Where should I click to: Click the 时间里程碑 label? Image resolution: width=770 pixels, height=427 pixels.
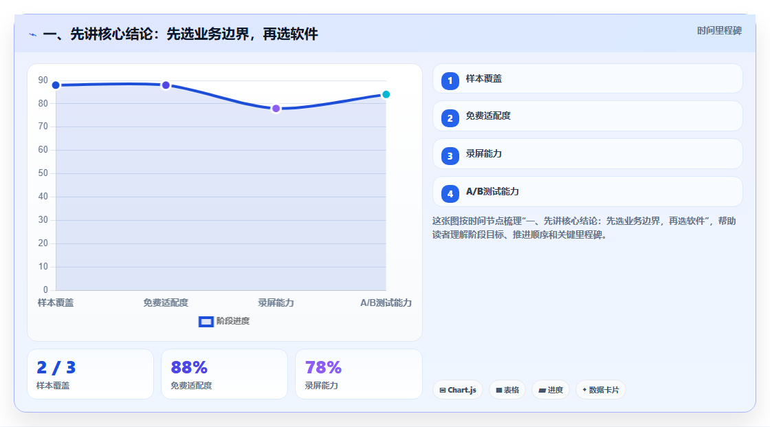pyautogui.click(x=719, y=30)
